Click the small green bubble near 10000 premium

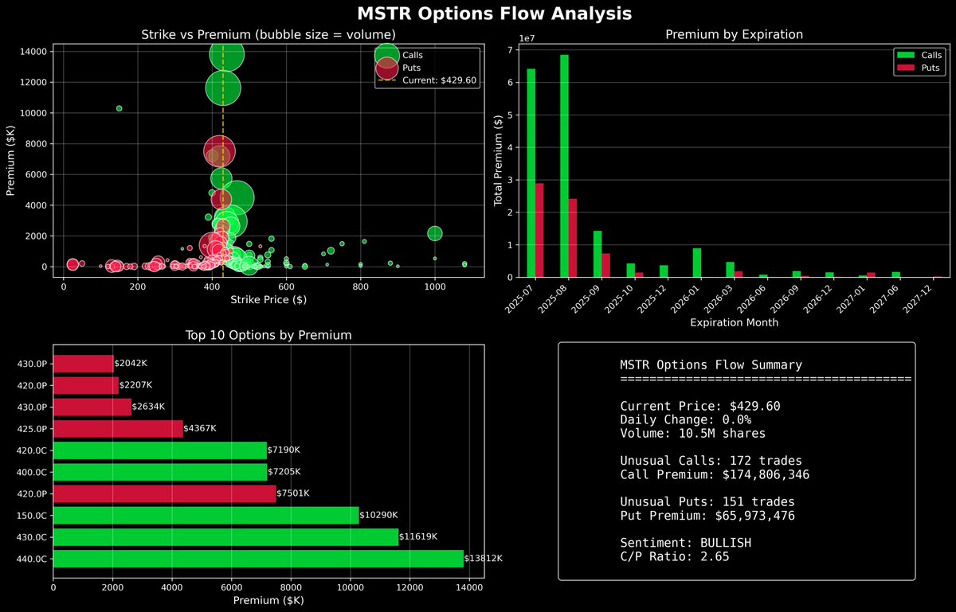pyautogui.click(x=119, y=108)
